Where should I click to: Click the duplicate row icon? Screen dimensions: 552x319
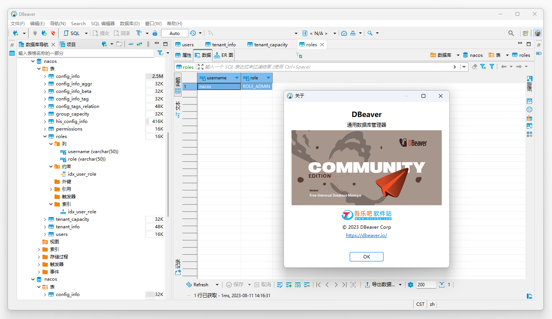[298, 285]
